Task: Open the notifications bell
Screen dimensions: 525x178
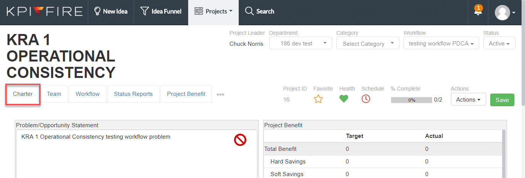Action: click(x=478, y=12)
